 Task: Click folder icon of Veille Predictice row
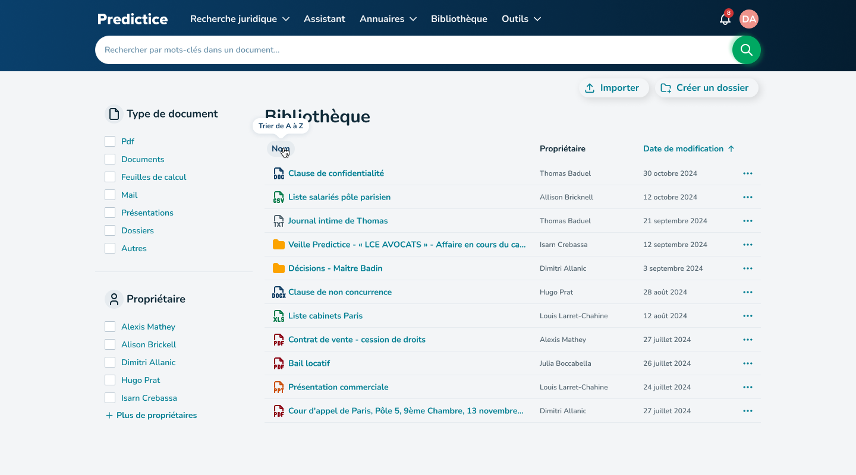pyautogui.click(x=279, y=245)
